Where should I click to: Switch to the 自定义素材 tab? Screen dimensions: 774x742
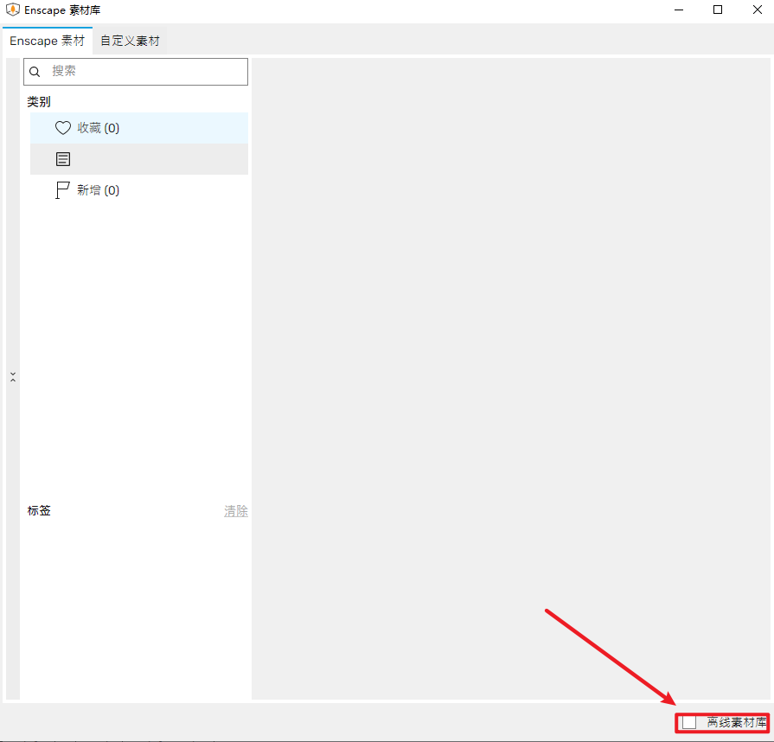(x=130, y=41)
